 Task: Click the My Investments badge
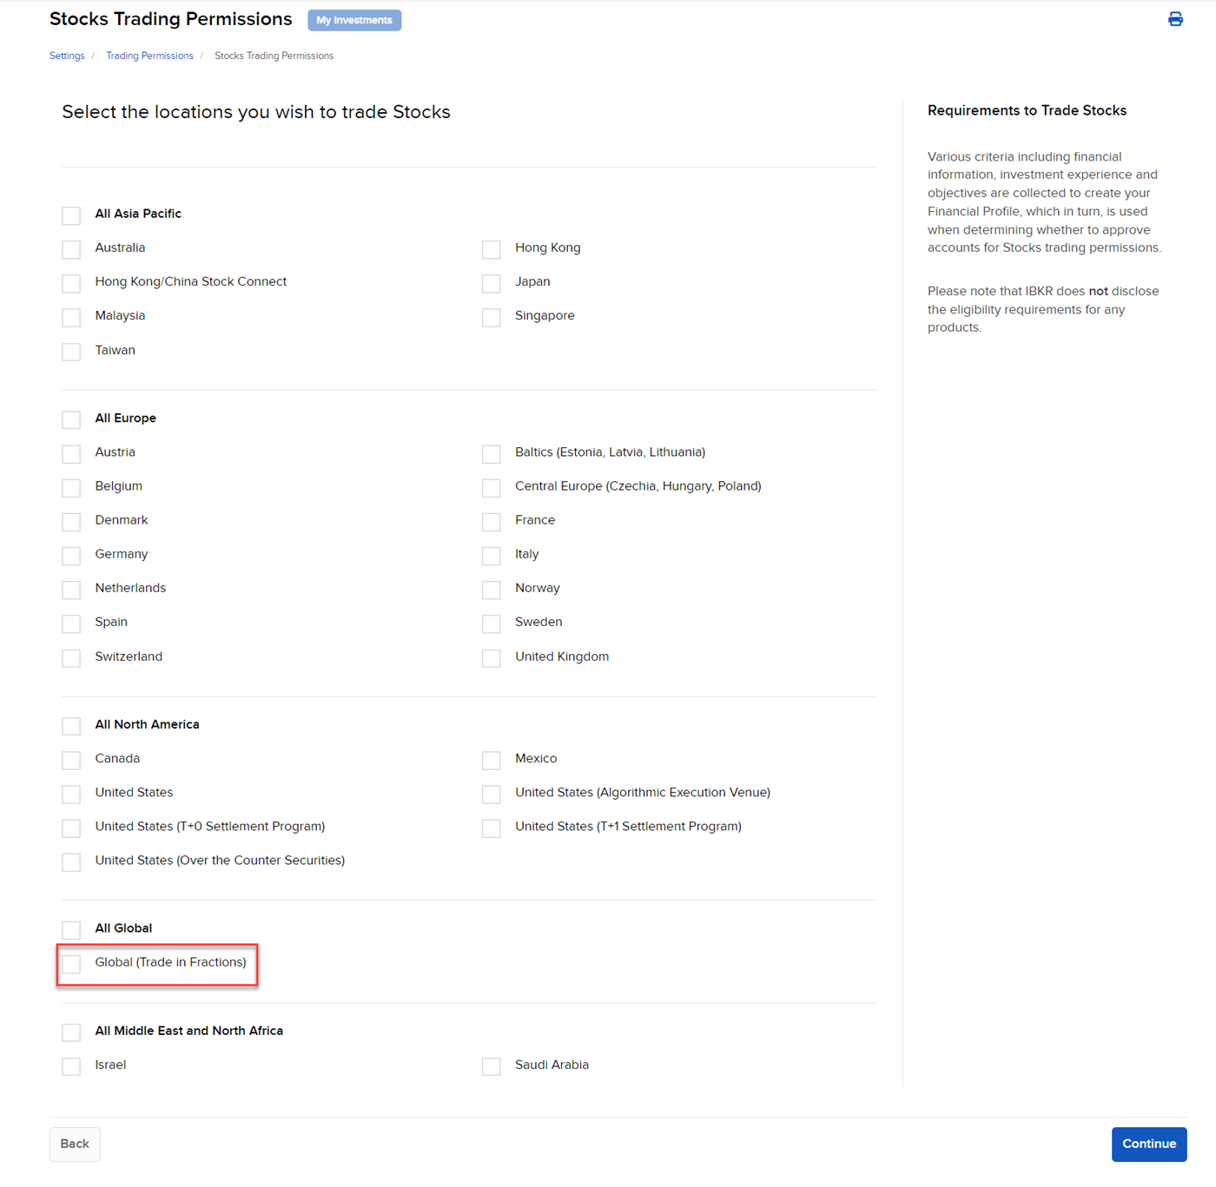pos(354,20)
